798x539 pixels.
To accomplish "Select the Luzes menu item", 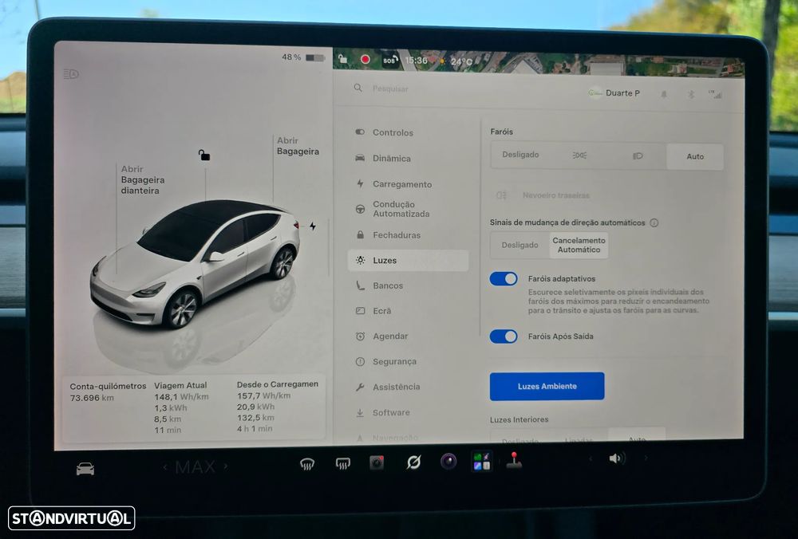I will (x=408, y=261).
